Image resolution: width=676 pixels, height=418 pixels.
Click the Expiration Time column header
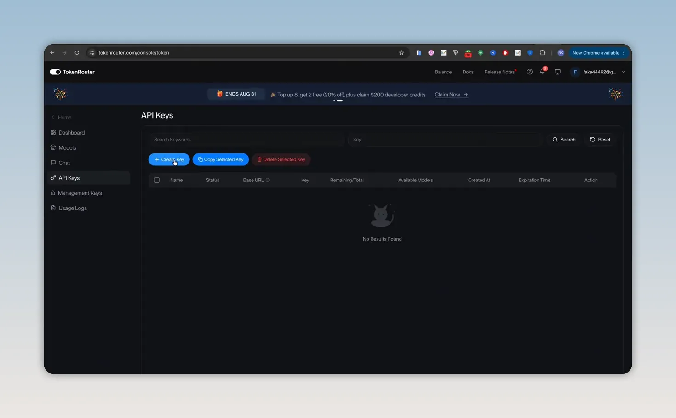point(534,180)
